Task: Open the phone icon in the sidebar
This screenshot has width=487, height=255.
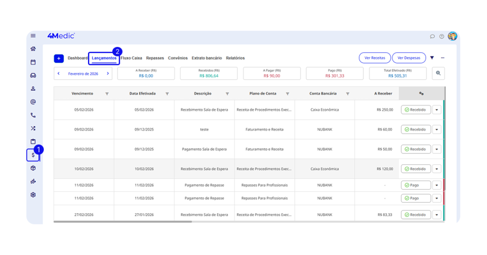Action: 33,115
